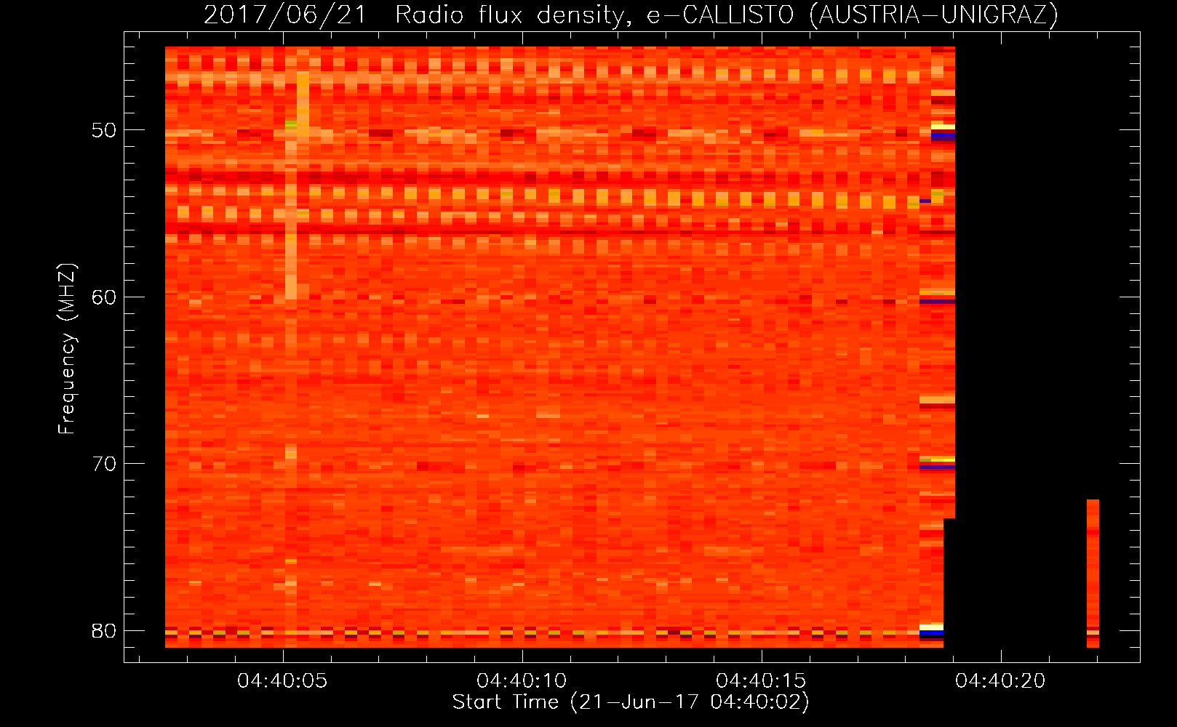The image size is (1177, 727).
Task: Click the 50 frequency tick label
Action: [x=104, y=130]
